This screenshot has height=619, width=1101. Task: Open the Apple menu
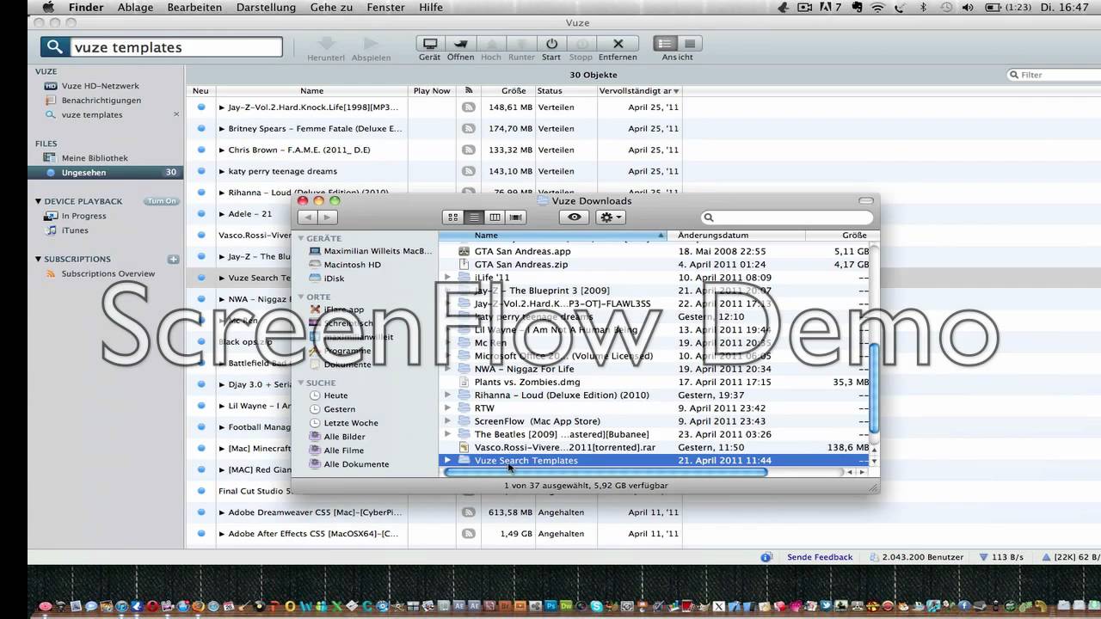click(x=49, y=7)
